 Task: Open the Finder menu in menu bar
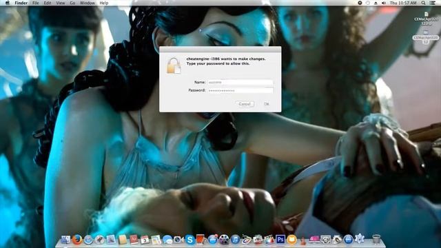[x=21, y=3]
